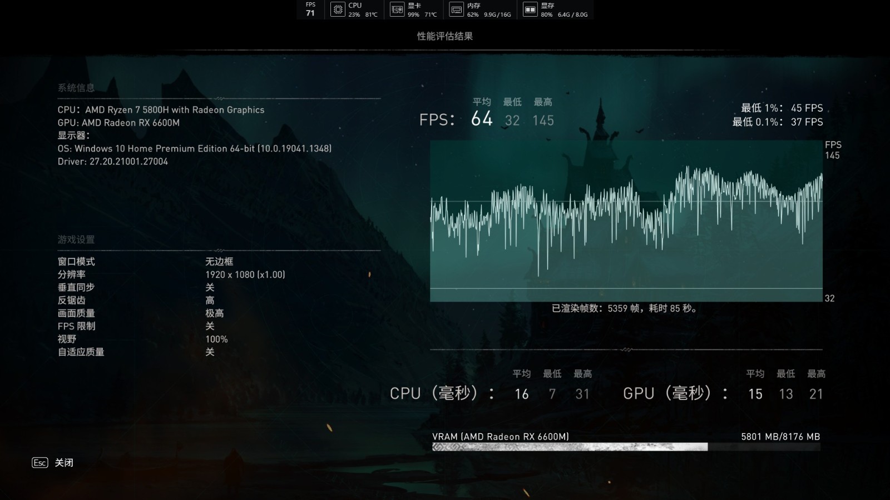This screenshot has height=500, width=890.
Task: Click the 游戏设置 section header
Action: pos(76,239)
